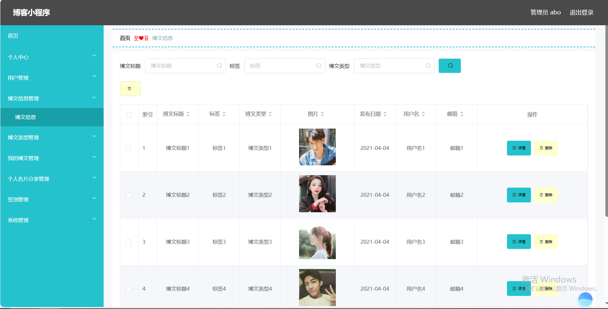This screenshot has height=309, width=608.
Task: Click magnifier icon in 标签 search field
Action: coord(319,66)
